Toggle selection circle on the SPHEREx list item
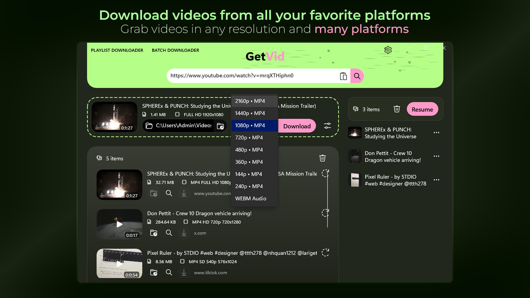 coord(325,173)
